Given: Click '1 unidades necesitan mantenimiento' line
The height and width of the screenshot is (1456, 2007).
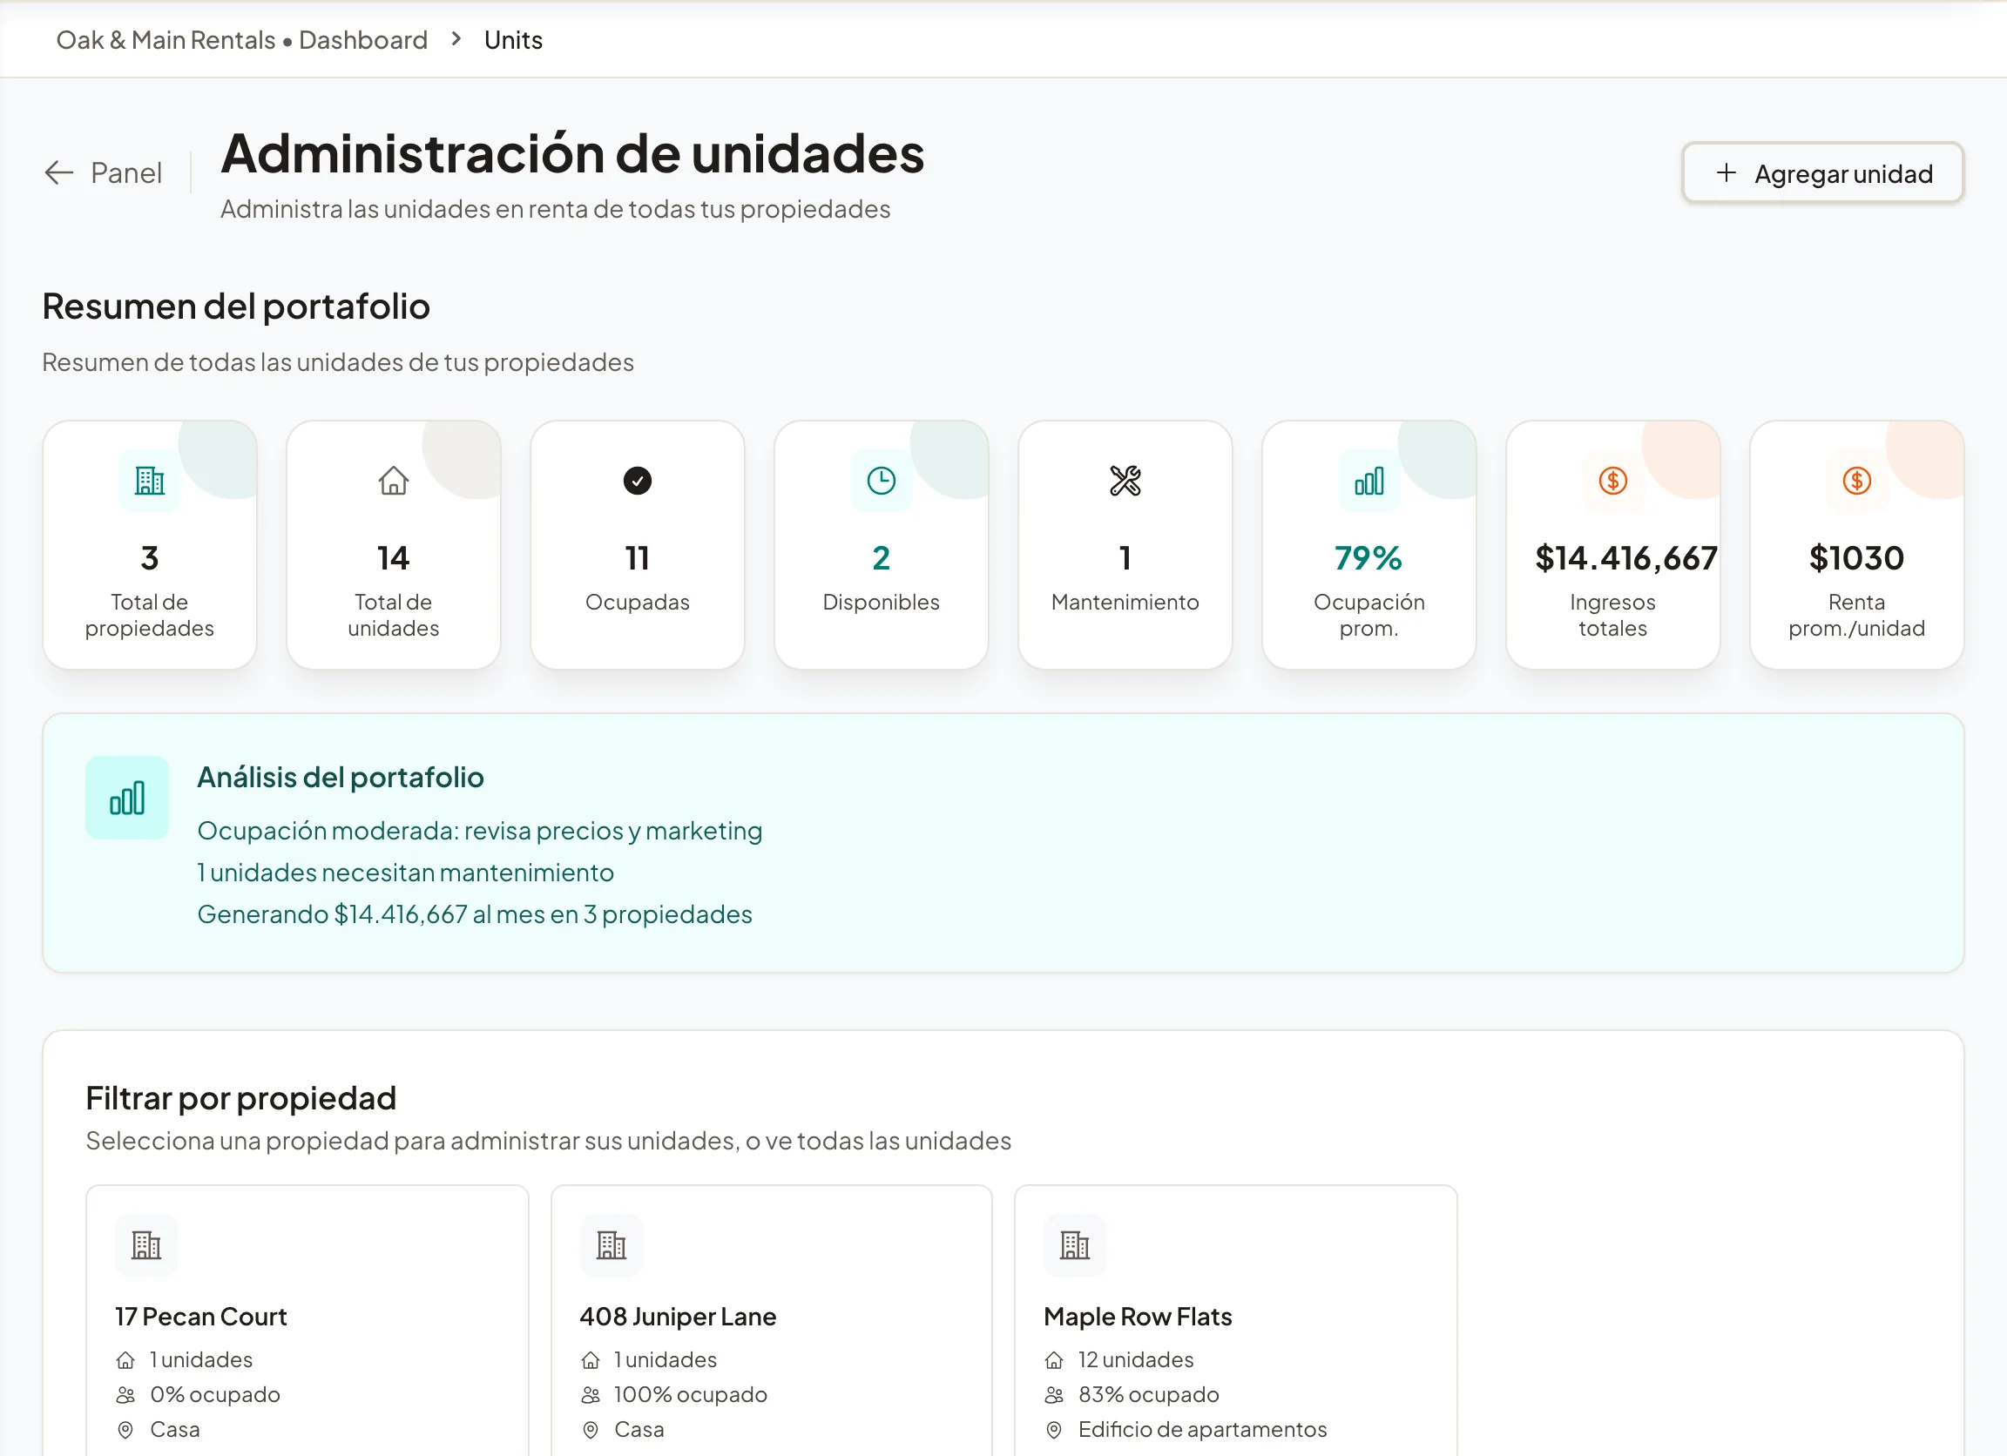Looking at the screenshot, I should click(x=405, y=873).
